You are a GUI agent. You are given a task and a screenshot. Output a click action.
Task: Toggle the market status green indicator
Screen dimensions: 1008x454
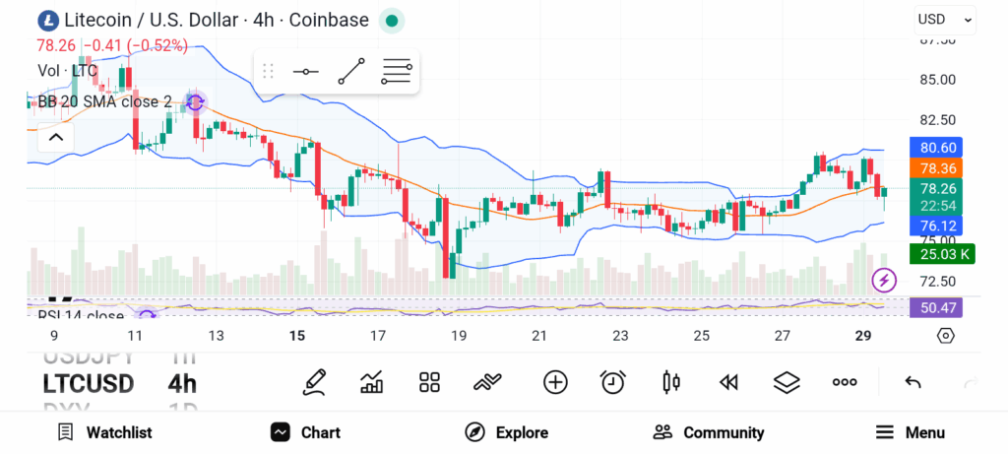pyautogui.click(x=392, y=20)
